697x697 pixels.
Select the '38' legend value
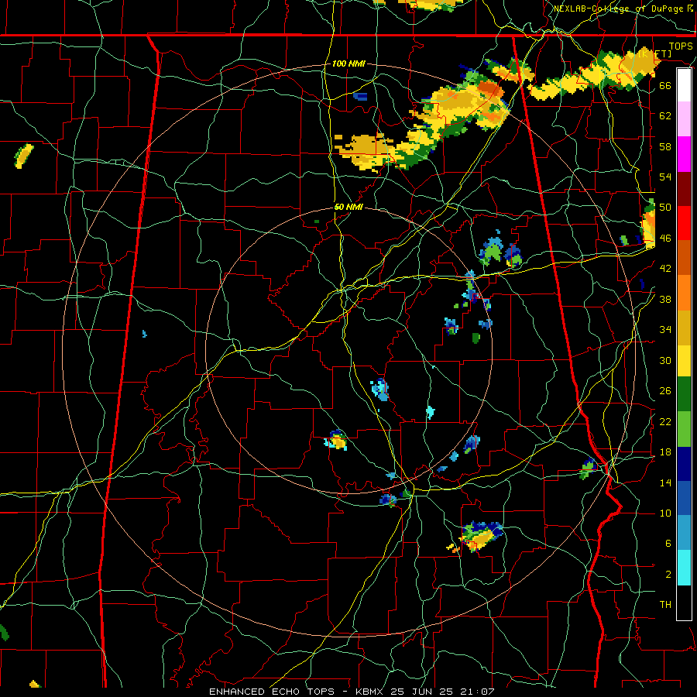click(x=665, y=299)
